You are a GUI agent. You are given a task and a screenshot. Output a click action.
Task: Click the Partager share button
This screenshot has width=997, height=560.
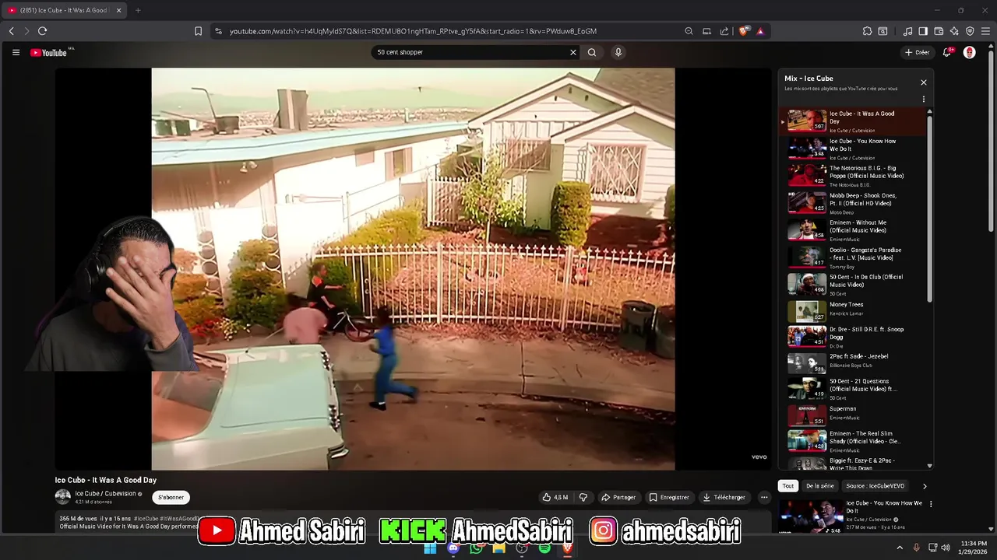click(620, 497)
